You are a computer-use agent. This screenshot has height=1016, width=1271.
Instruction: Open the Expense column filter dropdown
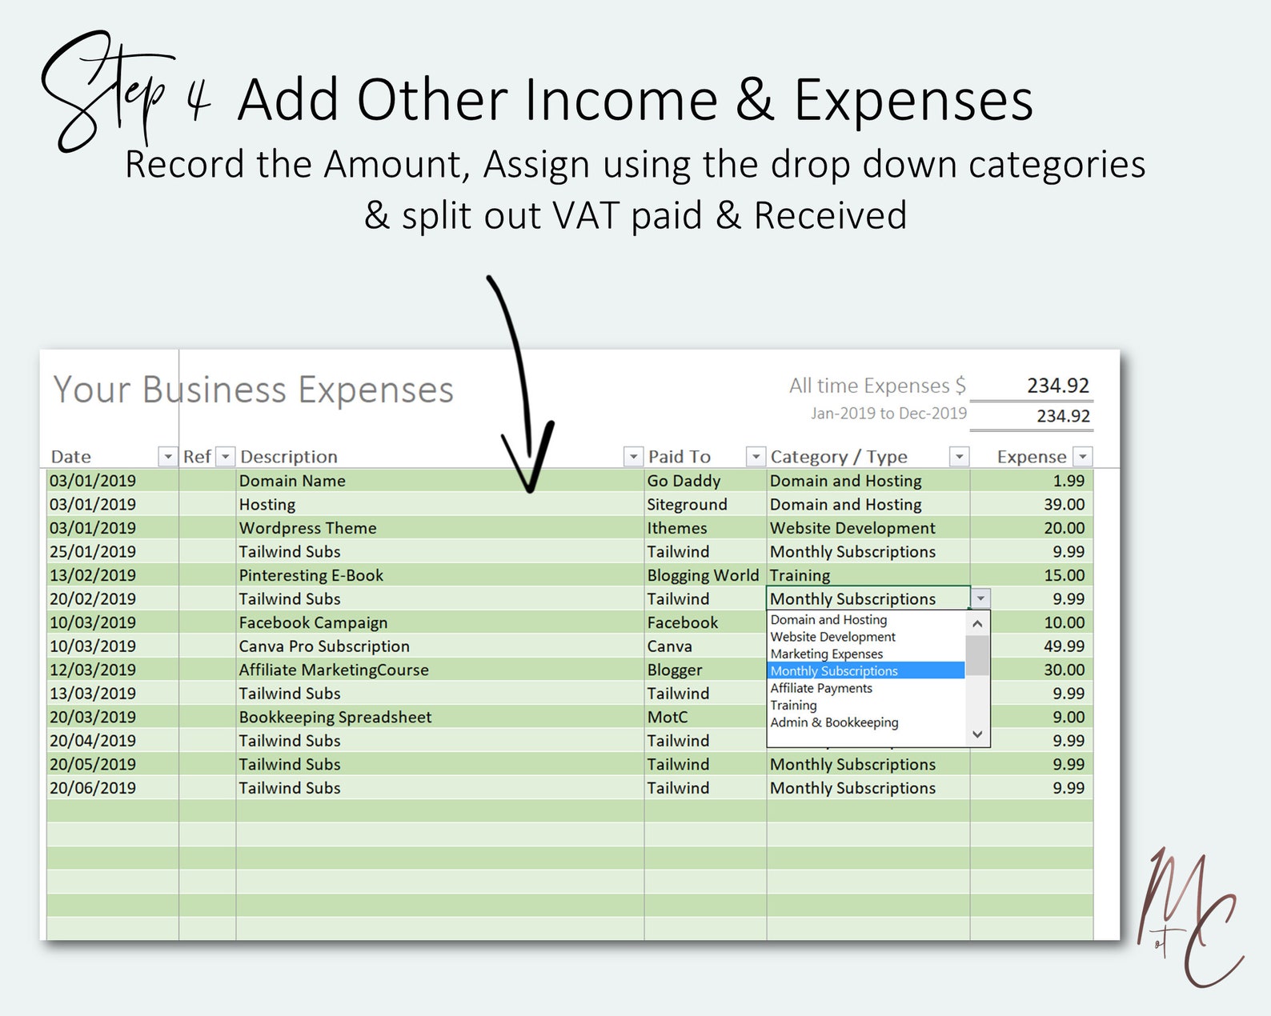tap(1083, 457)
